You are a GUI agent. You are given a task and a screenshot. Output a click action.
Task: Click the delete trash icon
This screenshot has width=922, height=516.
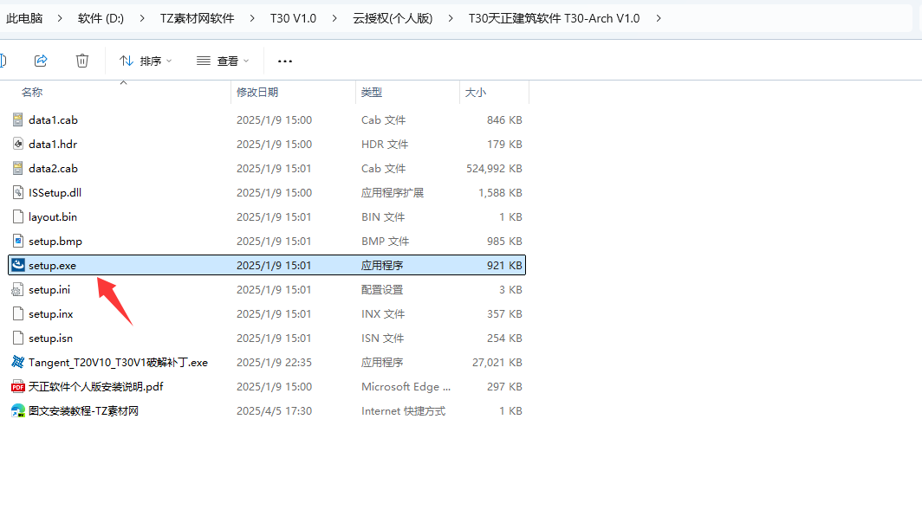[x=82, y=61]
